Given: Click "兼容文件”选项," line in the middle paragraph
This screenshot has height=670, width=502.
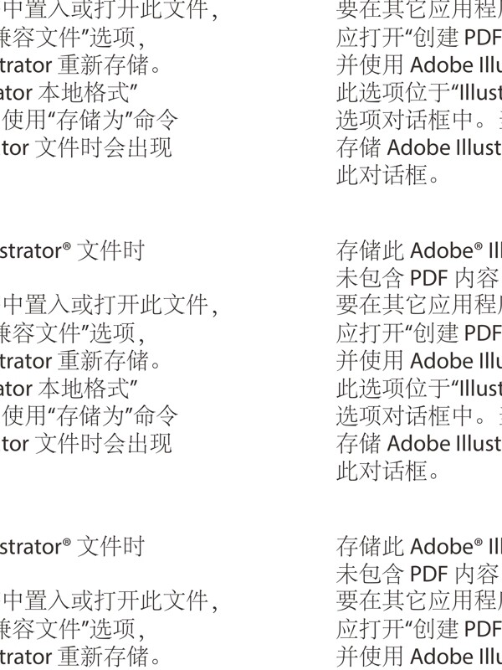Looking at the screenshot, I should 73,332.
